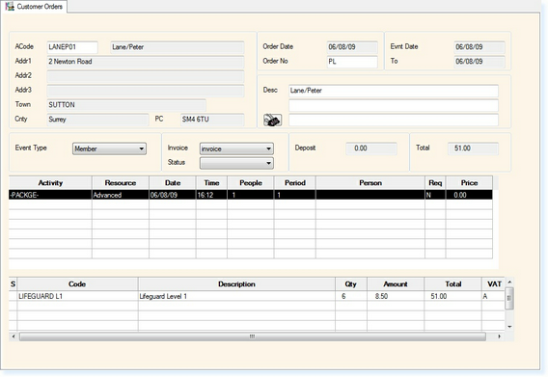Viewport: 548px width, 377px height.
Task: Click the LIFEGUARD L1 code cell
Action: pos(77,296)
